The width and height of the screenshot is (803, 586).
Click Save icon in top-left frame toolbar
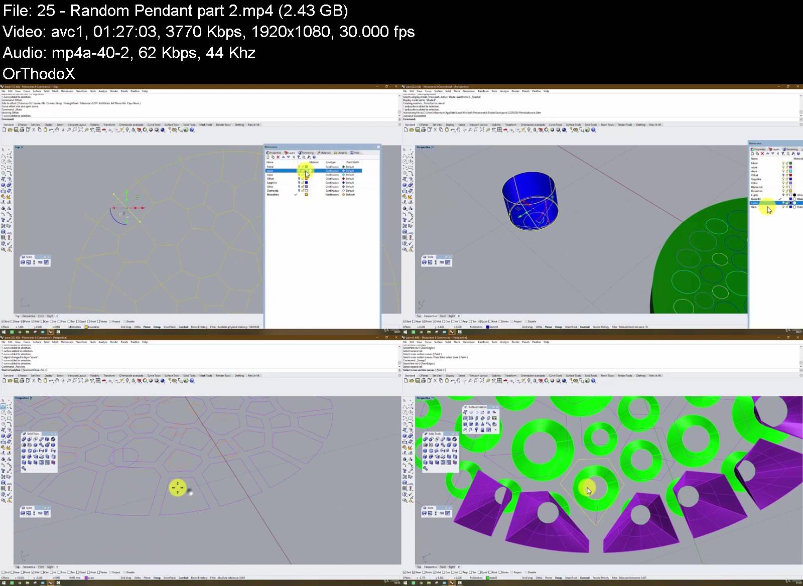coord(16,129)
